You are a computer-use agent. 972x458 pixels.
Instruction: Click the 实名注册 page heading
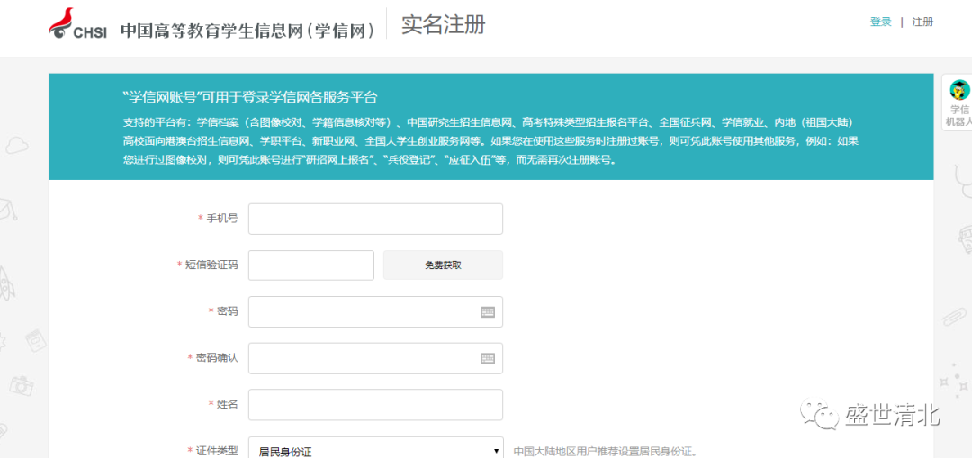click(x=443, y=24)
